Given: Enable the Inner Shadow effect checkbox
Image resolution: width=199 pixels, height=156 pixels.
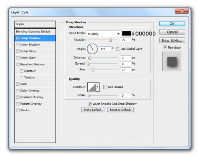Looking at the screenshot, I should click(x=18, y=44).
